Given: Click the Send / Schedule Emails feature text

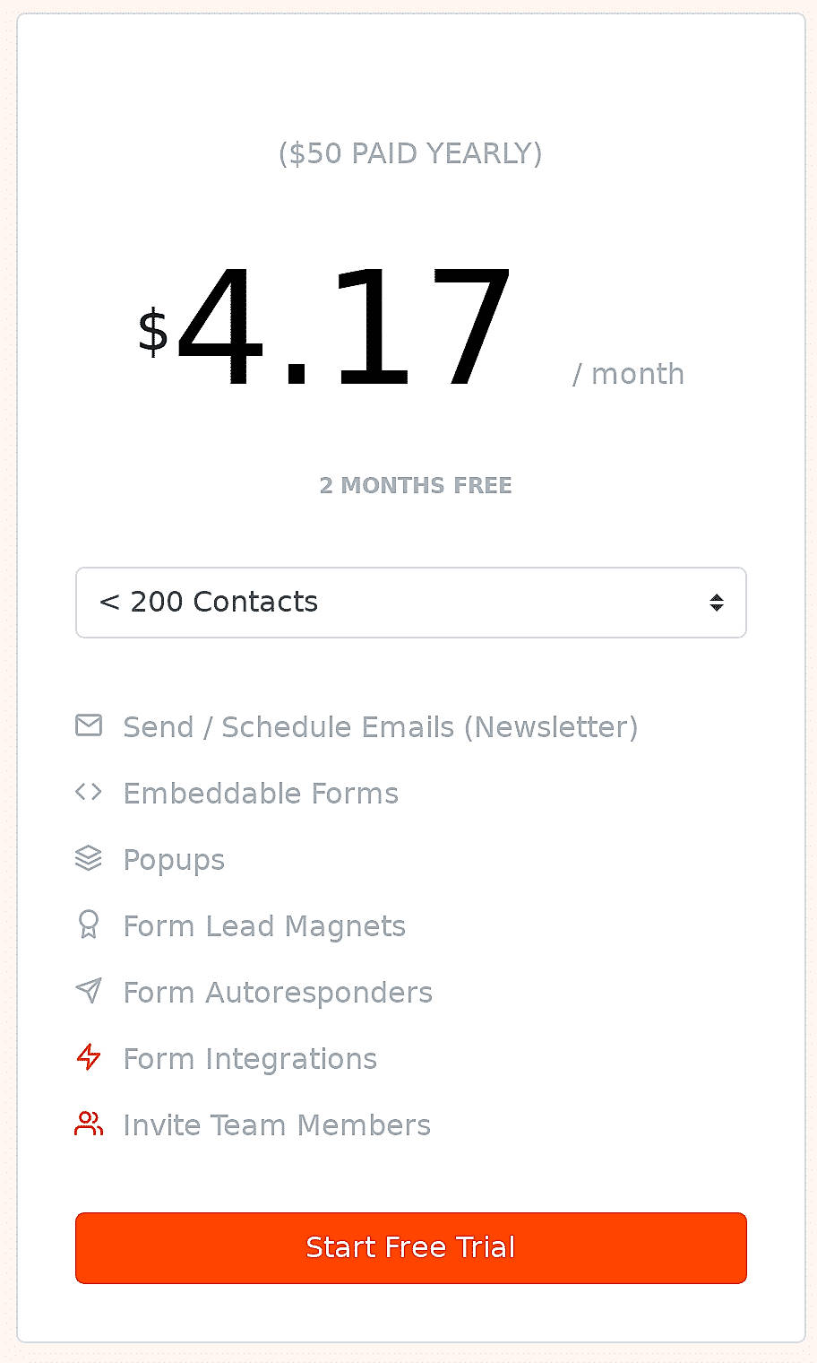Looking at the screenshot, I should [381, 726].
